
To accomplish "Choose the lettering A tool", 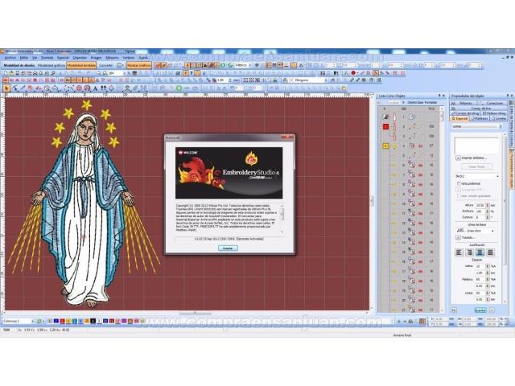I will click(x=95, y=88).
